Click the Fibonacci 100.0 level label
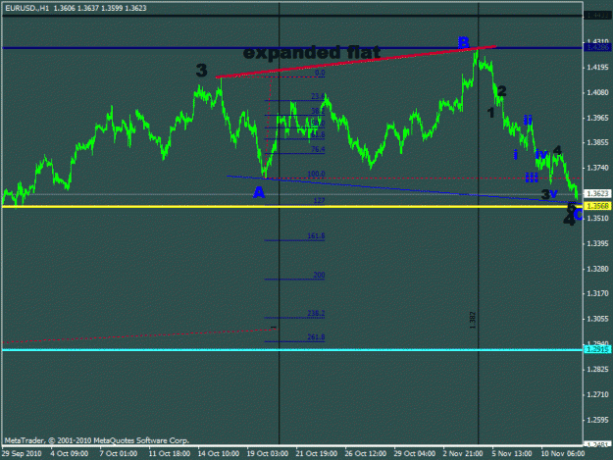The width and height of the screenshot is (613, 460). pos(316,174)
